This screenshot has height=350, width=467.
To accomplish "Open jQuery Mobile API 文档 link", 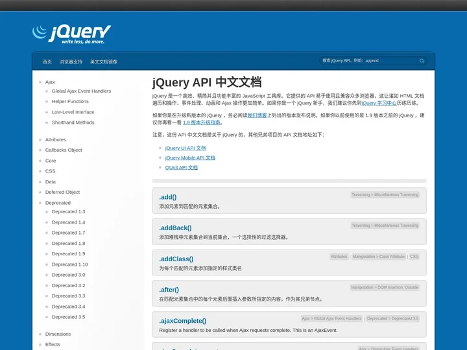I will pyautogui.click(x=190, y=158).
